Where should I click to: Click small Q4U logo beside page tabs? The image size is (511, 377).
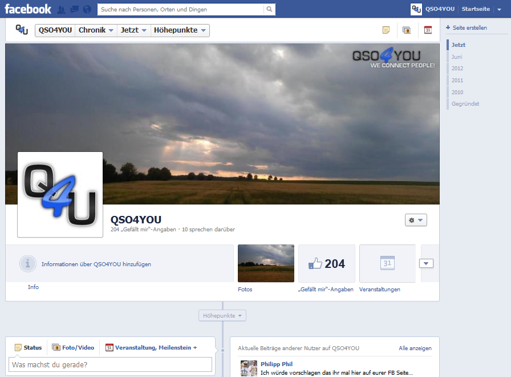[x=22, y=30]
